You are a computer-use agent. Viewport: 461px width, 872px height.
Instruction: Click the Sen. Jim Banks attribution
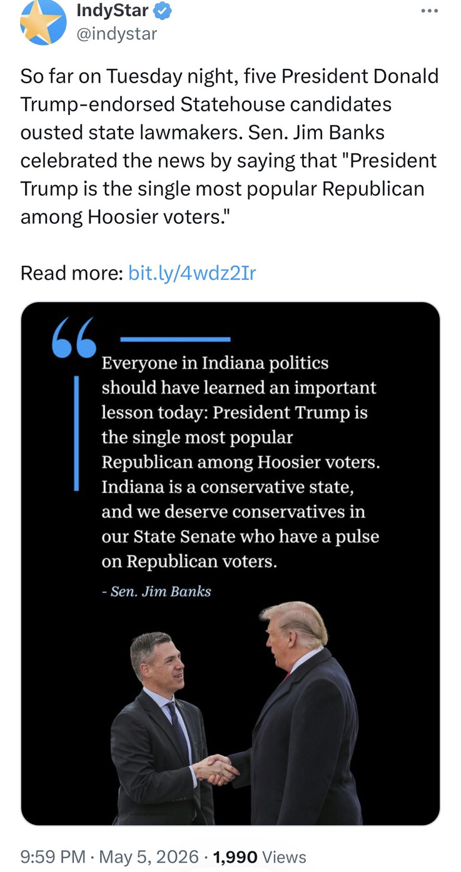[x=156, y=591]
